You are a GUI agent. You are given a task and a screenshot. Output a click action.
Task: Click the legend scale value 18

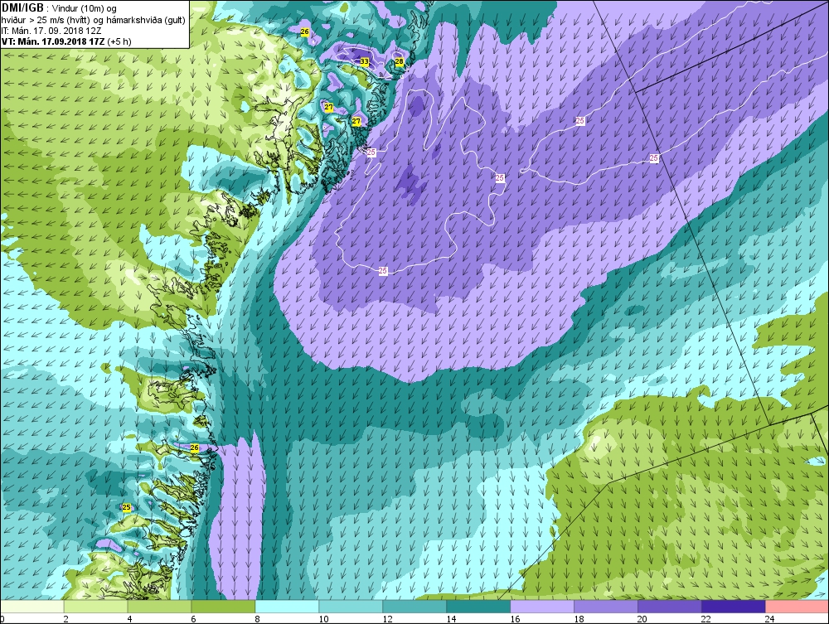[x=579, y=619]
